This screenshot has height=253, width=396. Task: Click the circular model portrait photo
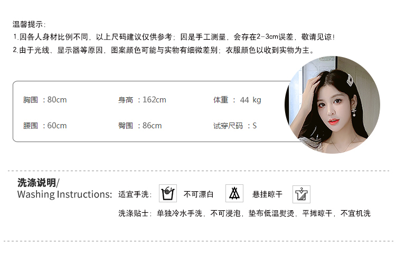[x=332, y=105]
